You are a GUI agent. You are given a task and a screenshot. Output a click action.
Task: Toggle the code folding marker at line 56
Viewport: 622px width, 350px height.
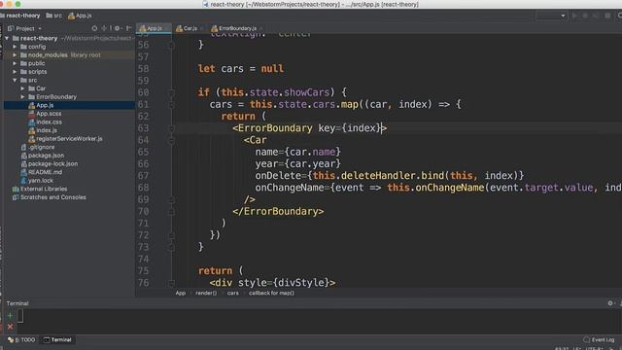(171, 45)
